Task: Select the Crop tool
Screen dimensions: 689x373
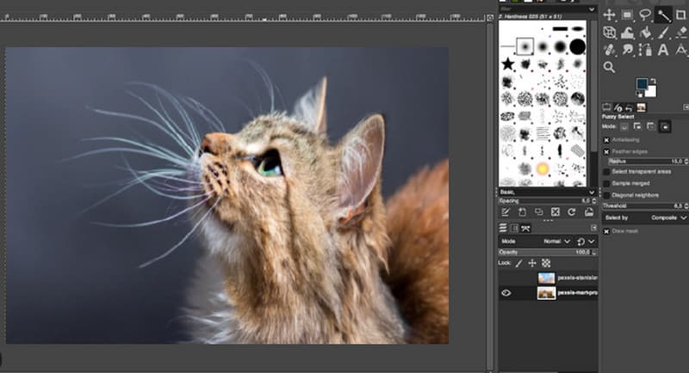Action: tap(680, 15)
